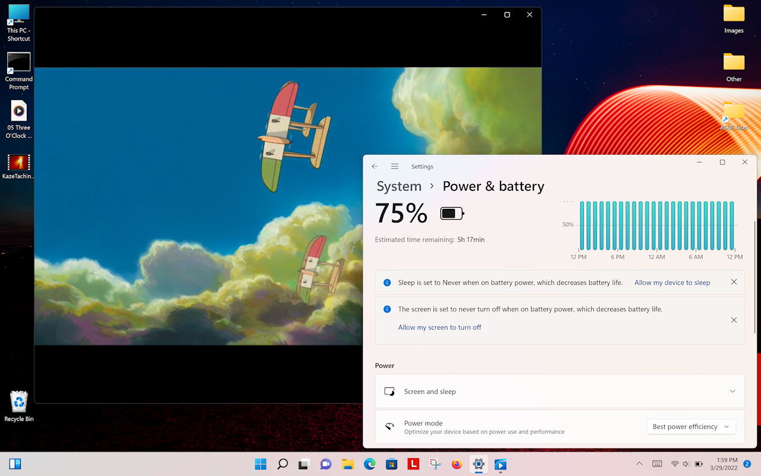
Task: Dismiss the Sleep is set to Never notice
Action: [734, 282]
